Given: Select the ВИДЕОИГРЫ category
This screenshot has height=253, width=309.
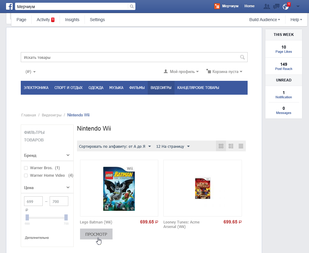Looking at the screenshot, I should 161,88.
